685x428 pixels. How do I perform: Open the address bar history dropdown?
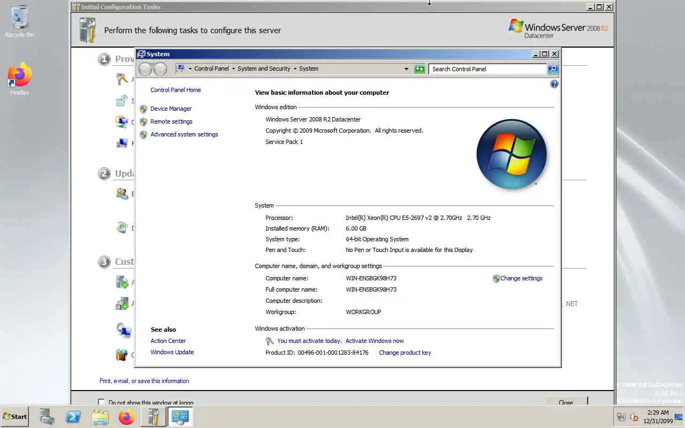coord(406,68)
